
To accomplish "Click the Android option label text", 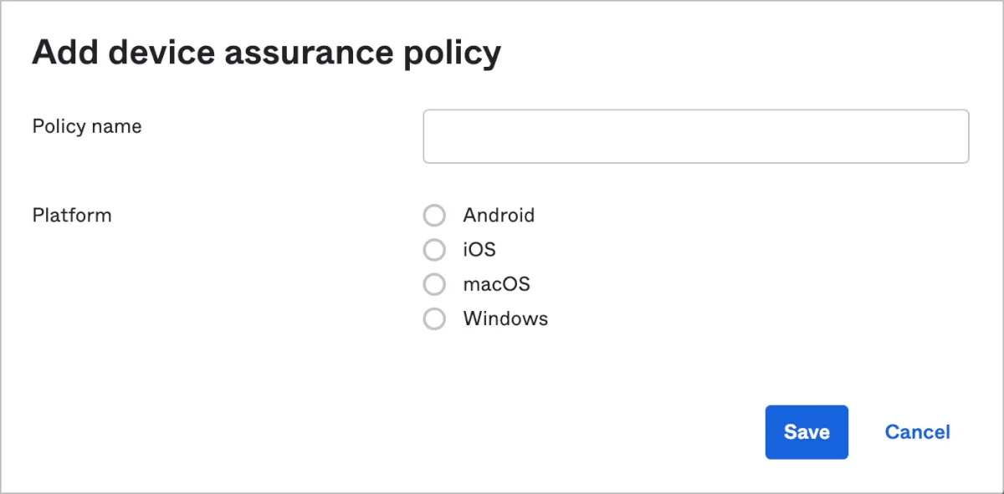I will tap(499, 216).
